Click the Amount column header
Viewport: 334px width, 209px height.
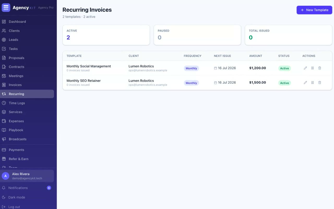(x=256, y=56)
